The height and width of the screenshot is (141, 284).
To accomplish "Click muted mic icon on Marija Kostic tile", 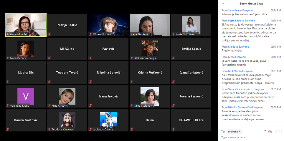I will [x=49, y=34].
